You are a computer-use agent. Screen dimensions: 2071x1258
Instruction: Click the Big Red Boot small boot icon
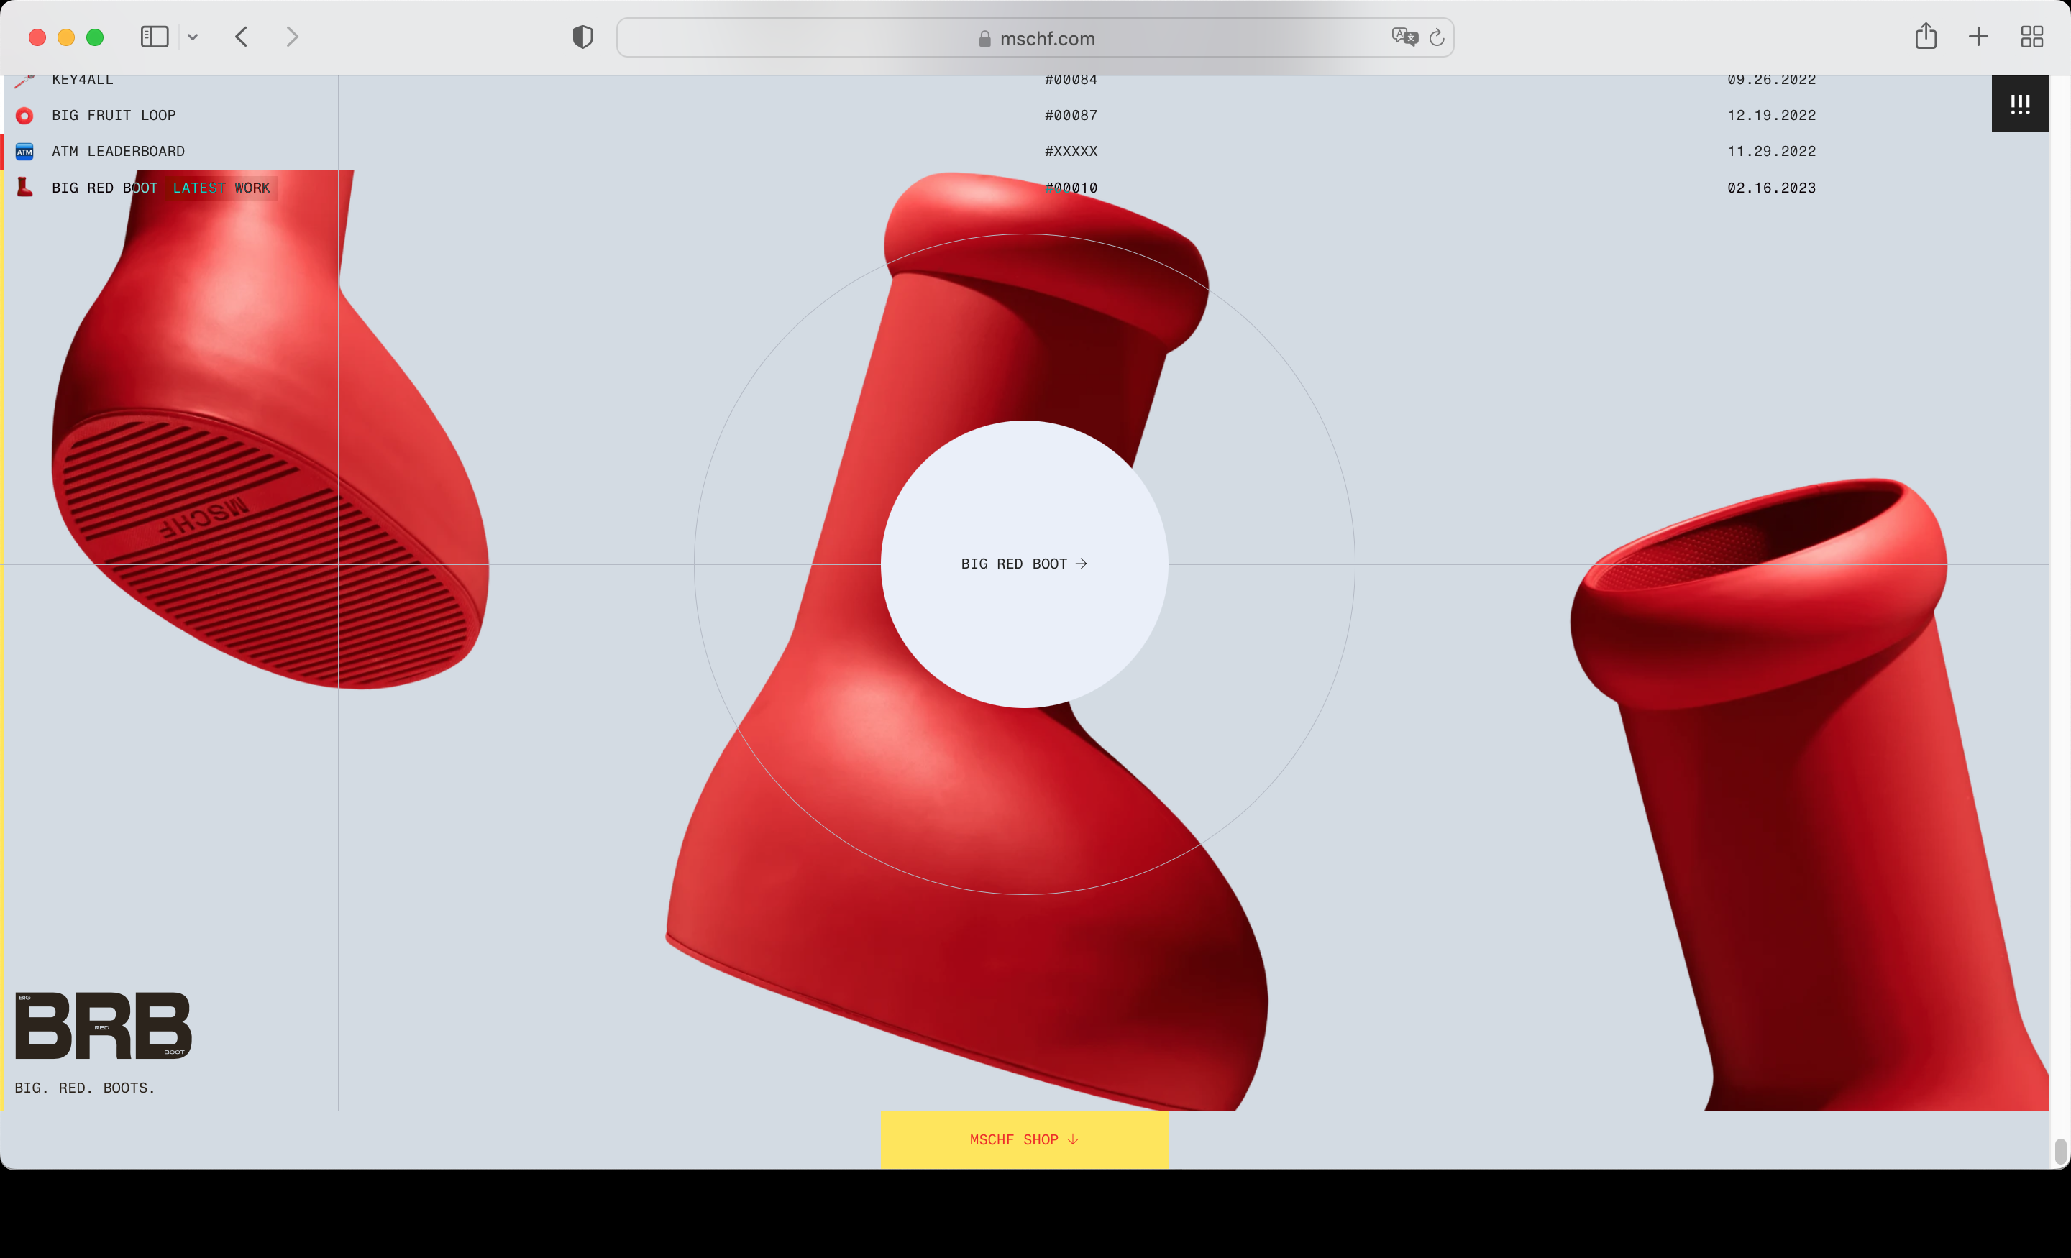click(x=24, y=188)
